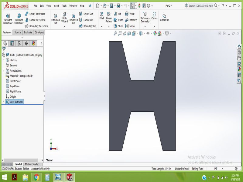Image resolution: width=243 pixels, height=182 pixels.
Task: Select the Lofted Cut tool
Action: pos(86,20)
